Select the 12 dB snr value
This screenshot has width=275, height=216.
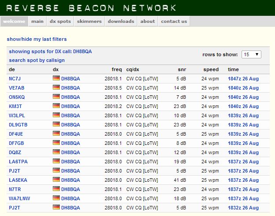click(x=180, y=152)
